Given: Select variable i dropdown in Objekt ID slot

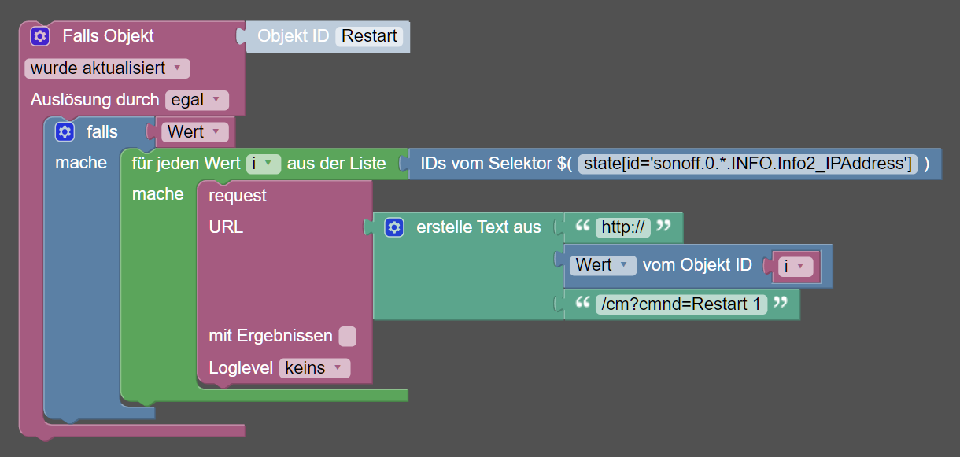Looking at the screenshot, I should (x=795, y=266).
